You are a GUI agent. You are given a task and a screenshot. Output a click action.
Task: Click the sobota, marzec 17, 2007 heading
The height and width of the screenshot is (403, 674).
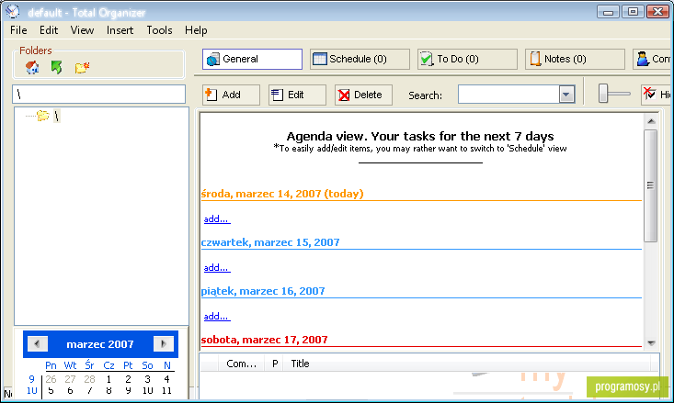click(264, 340)
